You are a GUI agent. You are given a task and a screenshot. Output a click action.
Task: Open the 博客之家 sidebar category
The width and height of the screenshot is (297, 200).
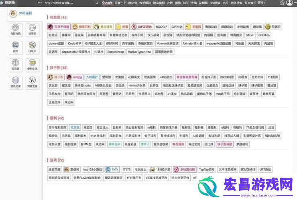[x=33, y=82]
